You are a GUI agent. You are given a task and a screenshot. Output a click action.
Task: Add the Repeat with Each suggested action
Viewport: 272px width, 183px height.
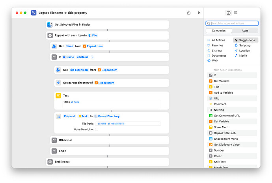pos(232,133)
